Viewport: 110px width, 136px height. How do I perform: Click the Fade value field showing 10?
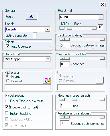[x=101, y=27]
